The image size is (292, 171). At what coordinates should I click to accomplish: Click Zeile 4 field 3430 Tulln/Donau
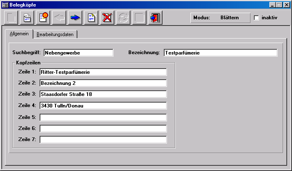(x=103, y=106)
